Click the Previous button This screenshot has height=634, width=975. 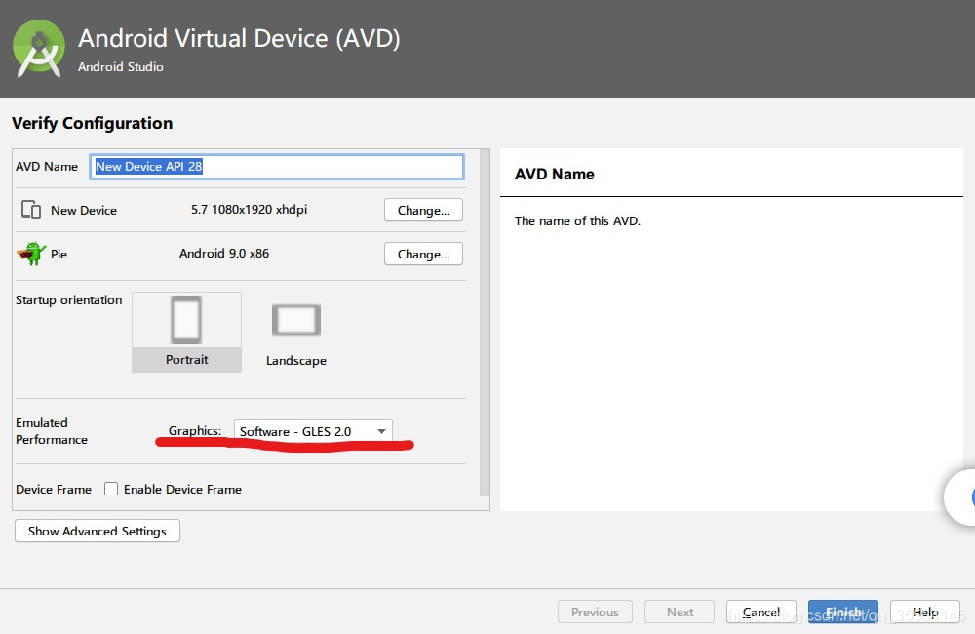(x=595, y=612)
